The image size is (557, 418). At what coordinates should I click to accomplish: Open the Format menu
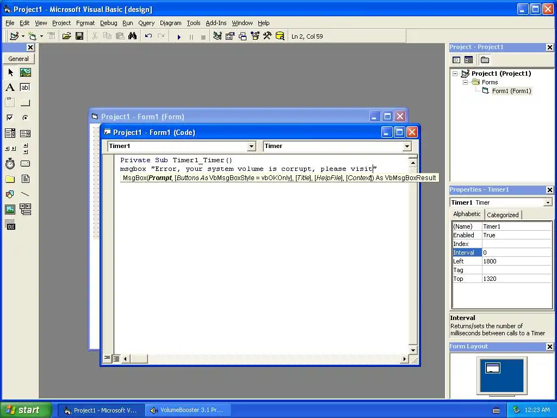(x=85, y=23)
